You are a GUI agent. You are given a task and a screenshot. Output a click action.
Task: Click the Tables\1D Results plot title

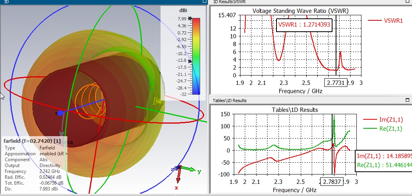tap(295, 110)
